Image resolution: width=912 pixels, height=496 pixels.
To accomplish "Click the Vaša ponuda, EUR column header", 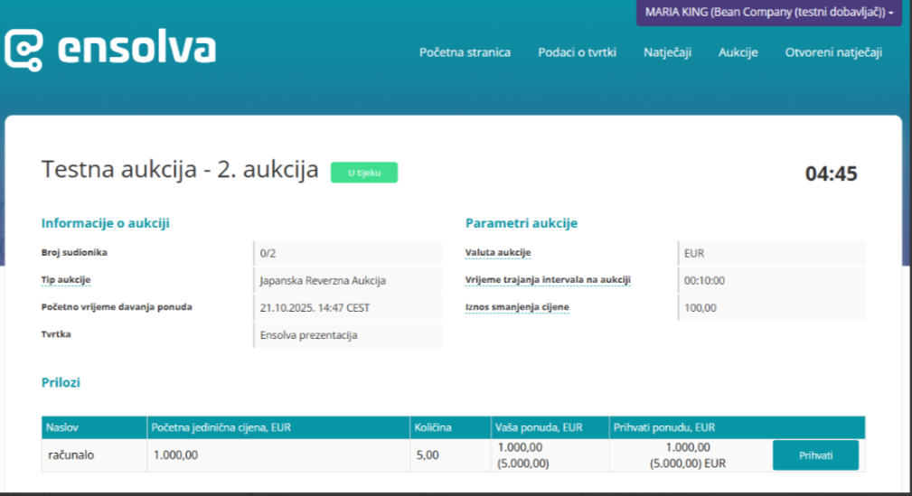I will tap(539, 427).
